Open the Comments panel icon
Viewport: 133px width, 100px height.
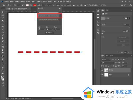pyautogui.click(x=98, y=18)
